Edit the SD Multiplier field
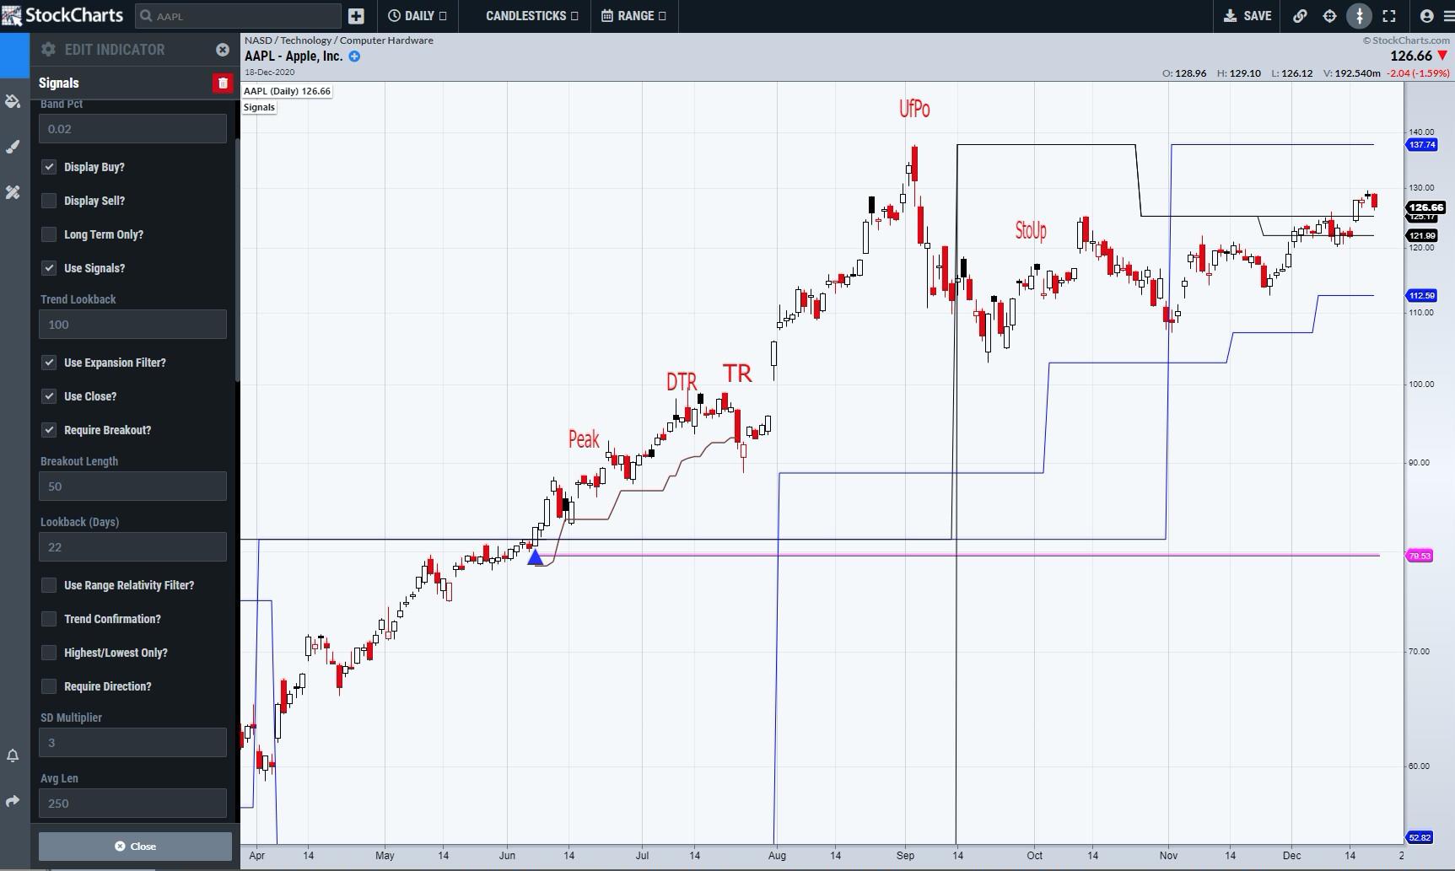 tap(132, 743)
